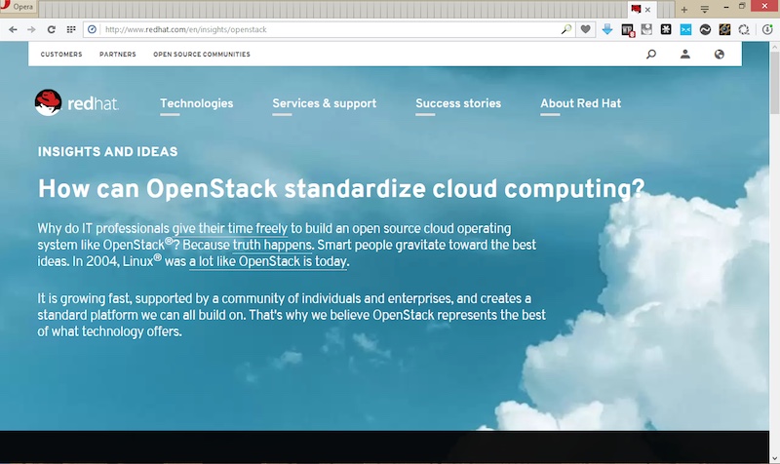Click the OpenStack headline text

tap(341, 189)
